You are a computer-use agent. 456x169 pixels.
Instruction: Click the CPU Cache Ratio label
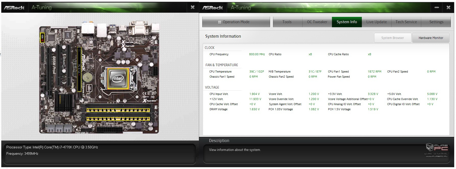pos(338,54)
